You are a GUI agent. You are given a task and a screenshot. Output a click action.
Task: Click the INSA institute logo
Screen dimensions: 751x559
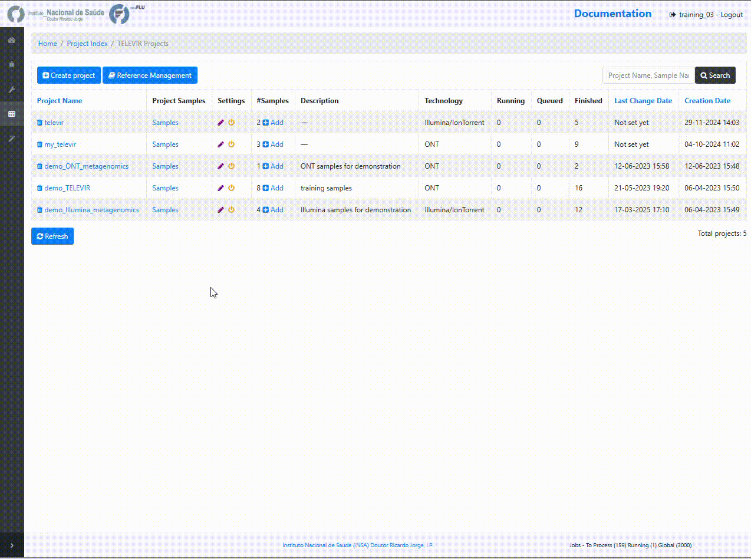[55, 14]
